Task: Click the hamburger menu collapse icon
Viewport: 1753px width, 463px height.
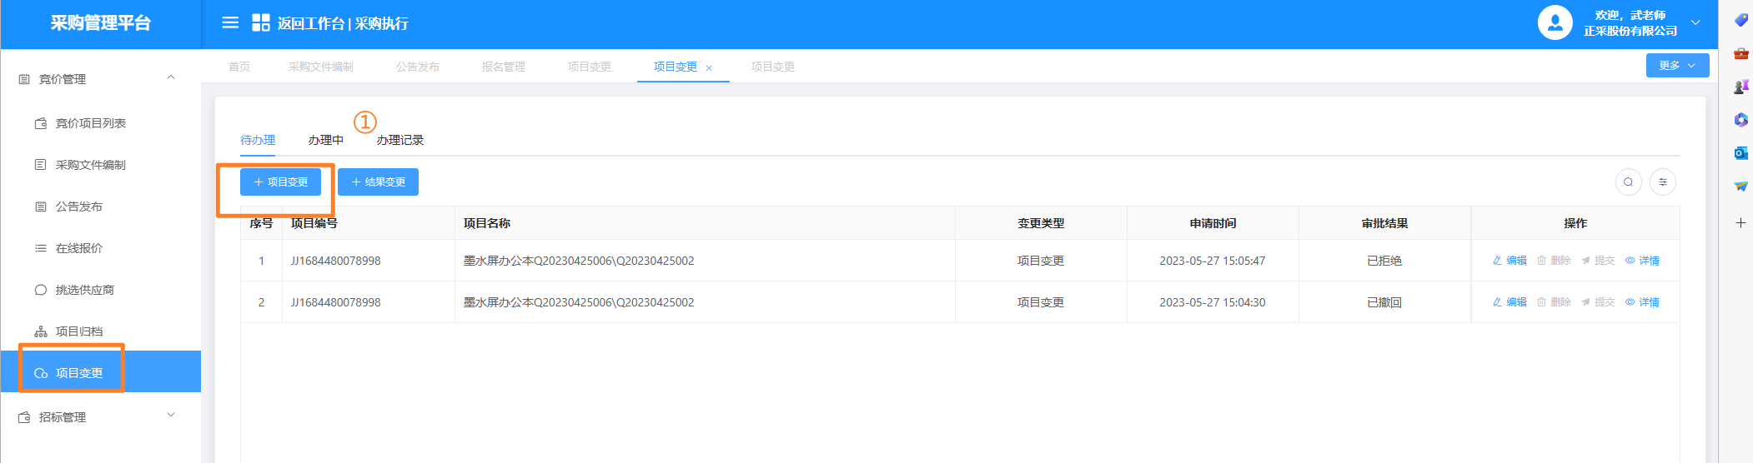Action: click(x=230, y=22)
